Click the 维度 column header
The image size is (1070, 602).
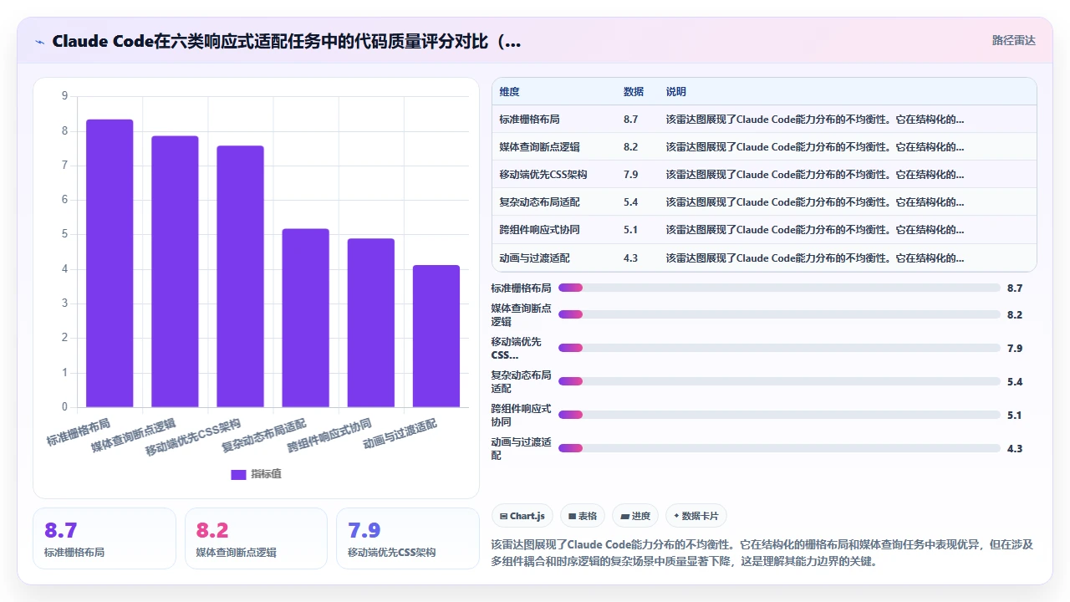coord(509,92)
